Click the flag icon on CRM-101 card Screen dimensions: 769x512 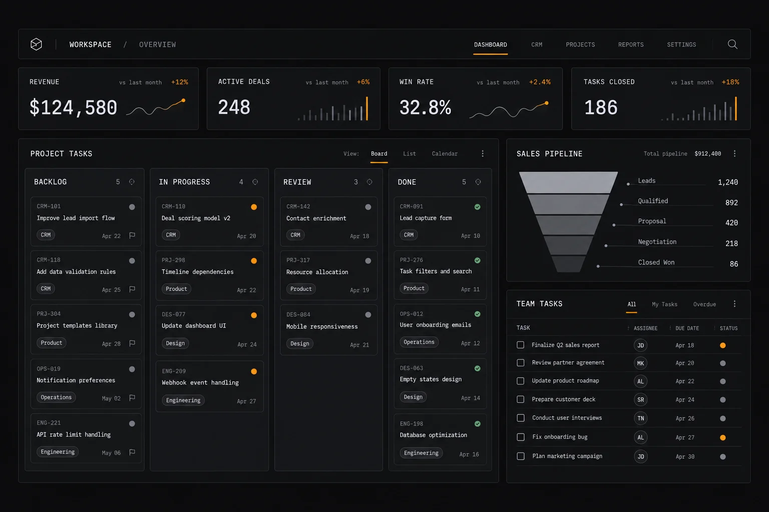click(132, 235)
